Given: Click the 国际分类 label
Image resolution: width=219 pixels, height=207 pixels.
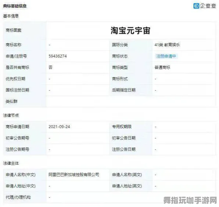Looking at the screenshot, I should (x=120, y=45).
